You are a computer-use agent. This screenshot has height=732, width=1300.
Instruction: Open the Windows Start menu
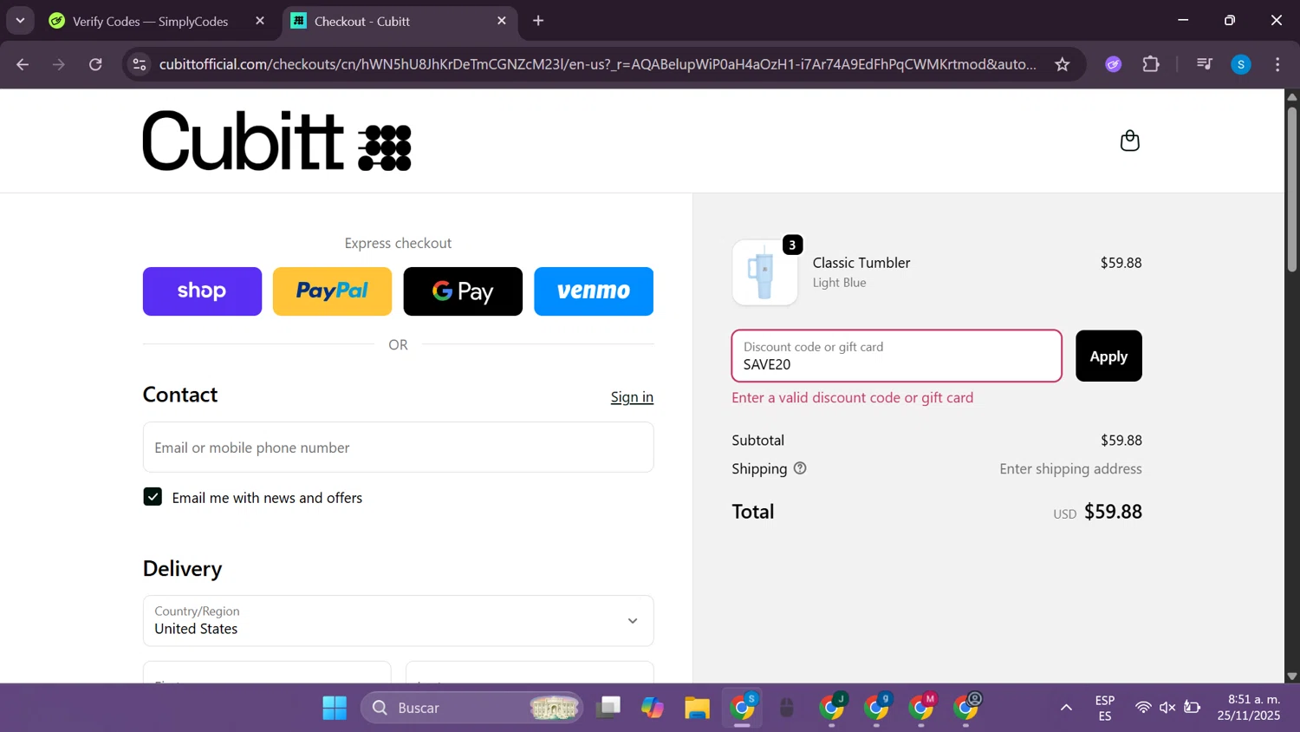coord(335,708)
